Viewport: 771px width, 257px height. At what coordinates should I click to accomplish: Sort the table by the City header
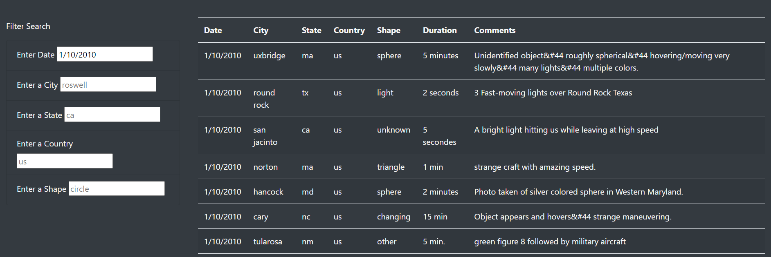click(x=261, y=30)
